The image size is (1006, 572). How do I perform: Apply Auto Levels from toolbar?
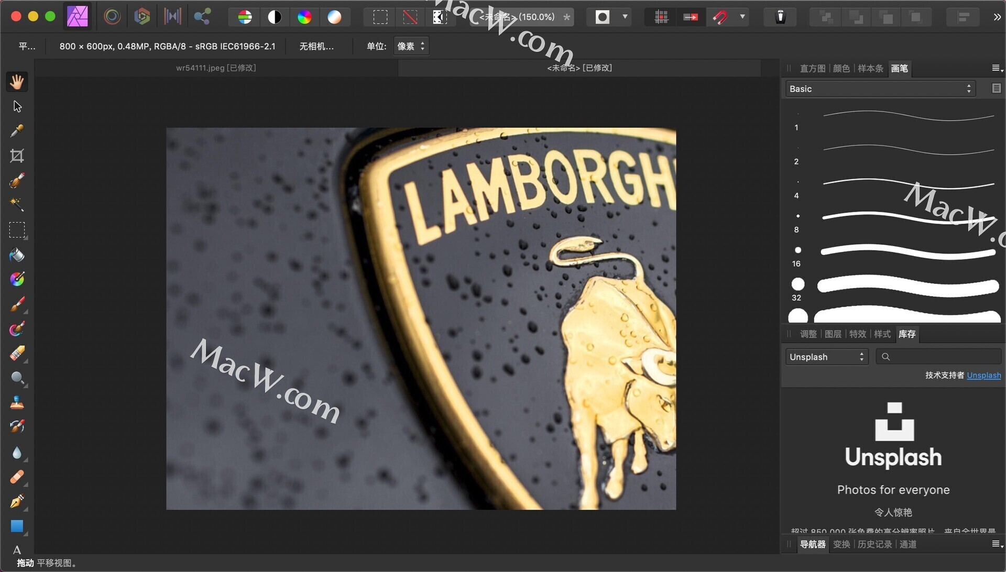coord(245,17)
